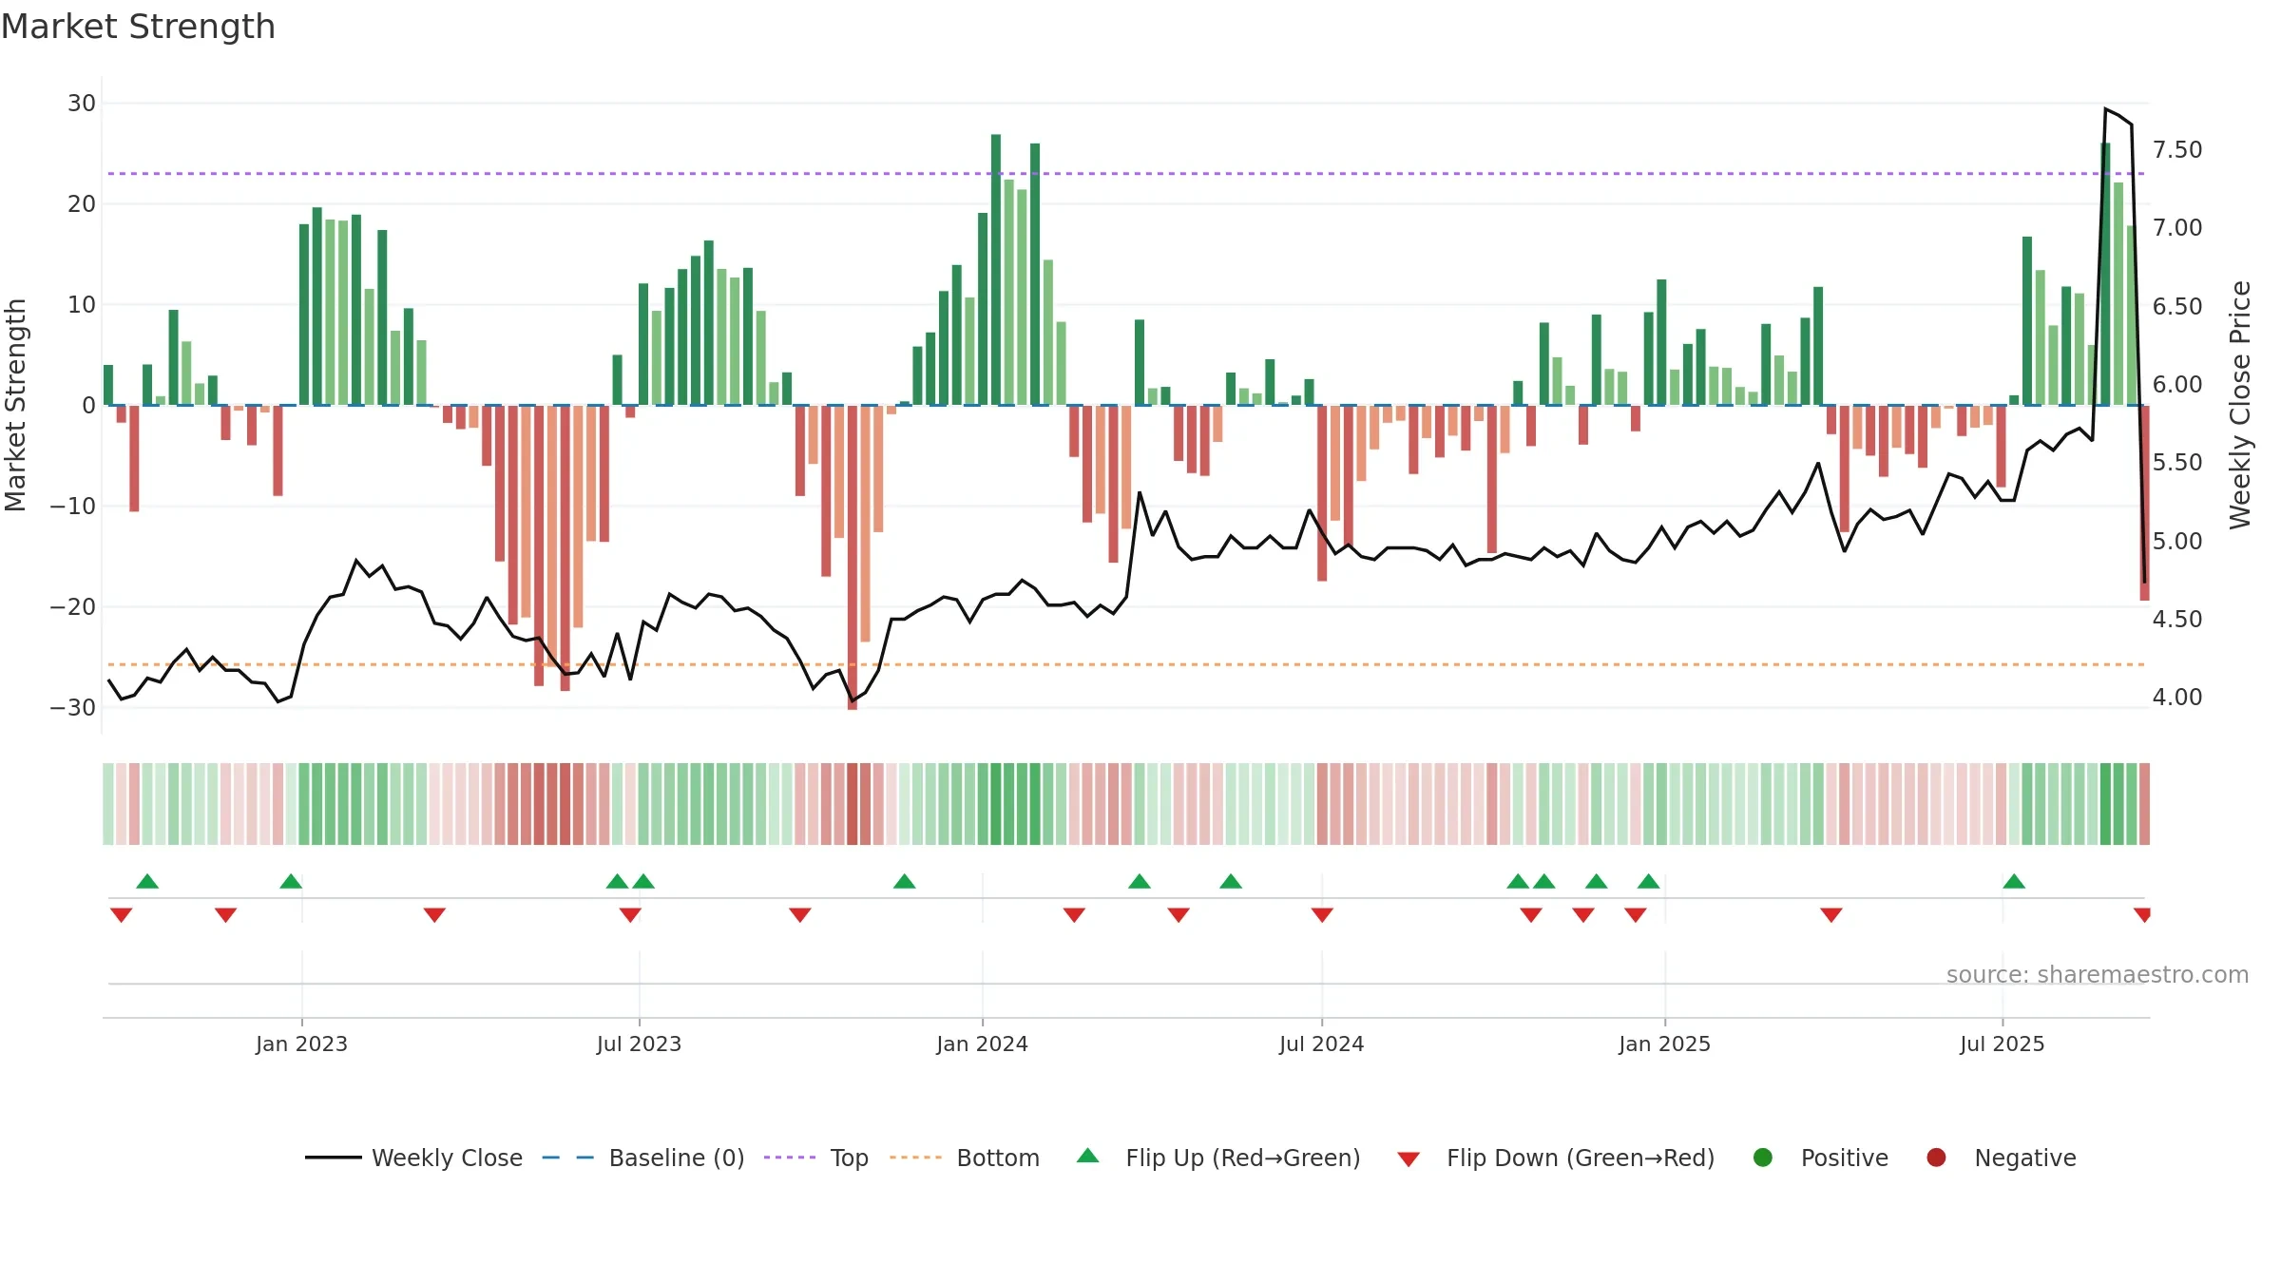
Task: Toggle the Flip Up (Red→Green) legend entry
Action: tap(1218, 1158)
